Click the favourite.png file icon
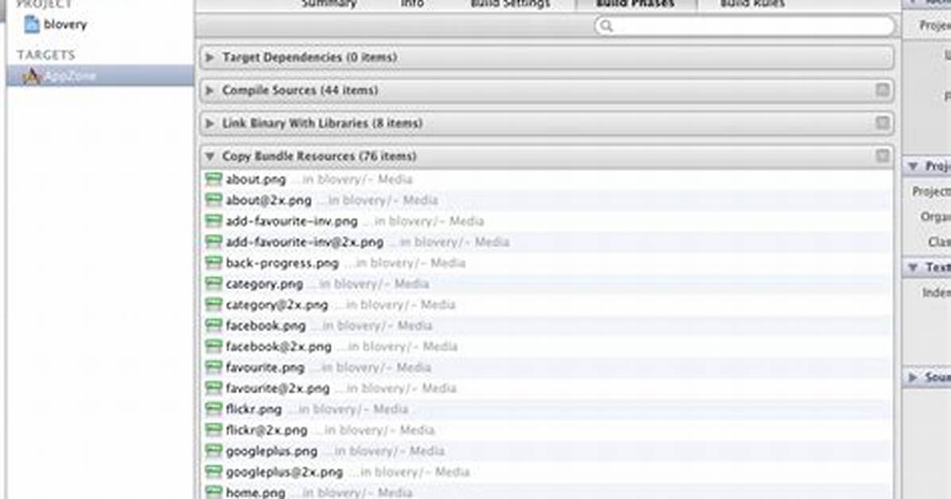 pyautogui.click(x=213, y=367)
